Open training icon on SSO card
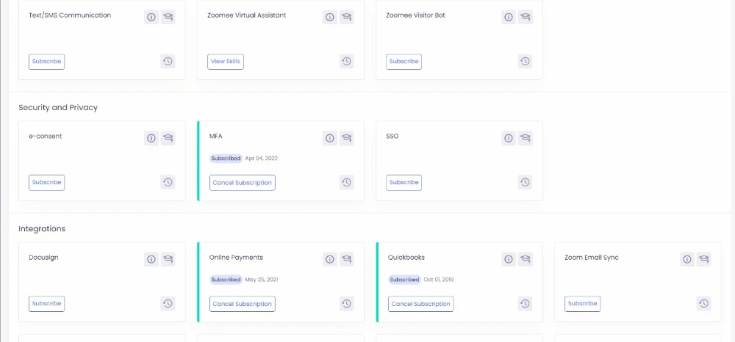Viewport: 735px width, 342px height. 526,138
